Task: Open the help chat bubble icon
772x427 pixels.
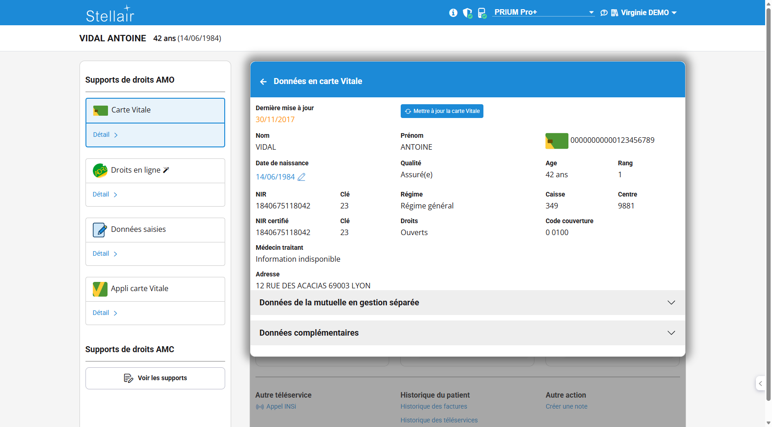Action: [604, 13]
